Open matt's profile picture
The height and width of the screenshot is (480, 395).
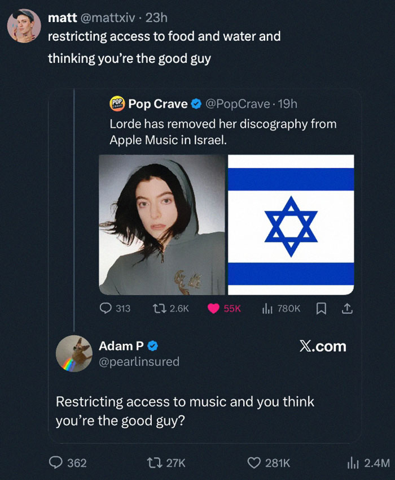(x=24, y=25)
